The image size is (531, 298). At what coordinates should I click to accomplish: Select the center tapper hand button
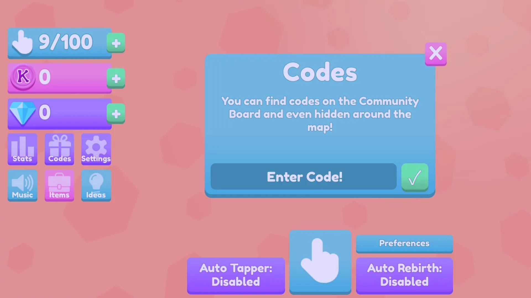(321, 262)
